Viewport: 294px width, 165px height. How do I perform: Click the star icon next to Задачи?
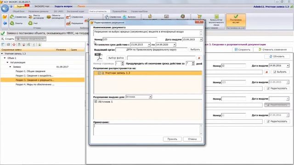pyautogui.click(x=11, y=6)
